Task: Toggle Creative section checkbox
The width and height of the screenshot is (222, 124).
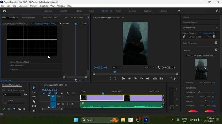Action: pyautogui.click(x=216, y=50)
